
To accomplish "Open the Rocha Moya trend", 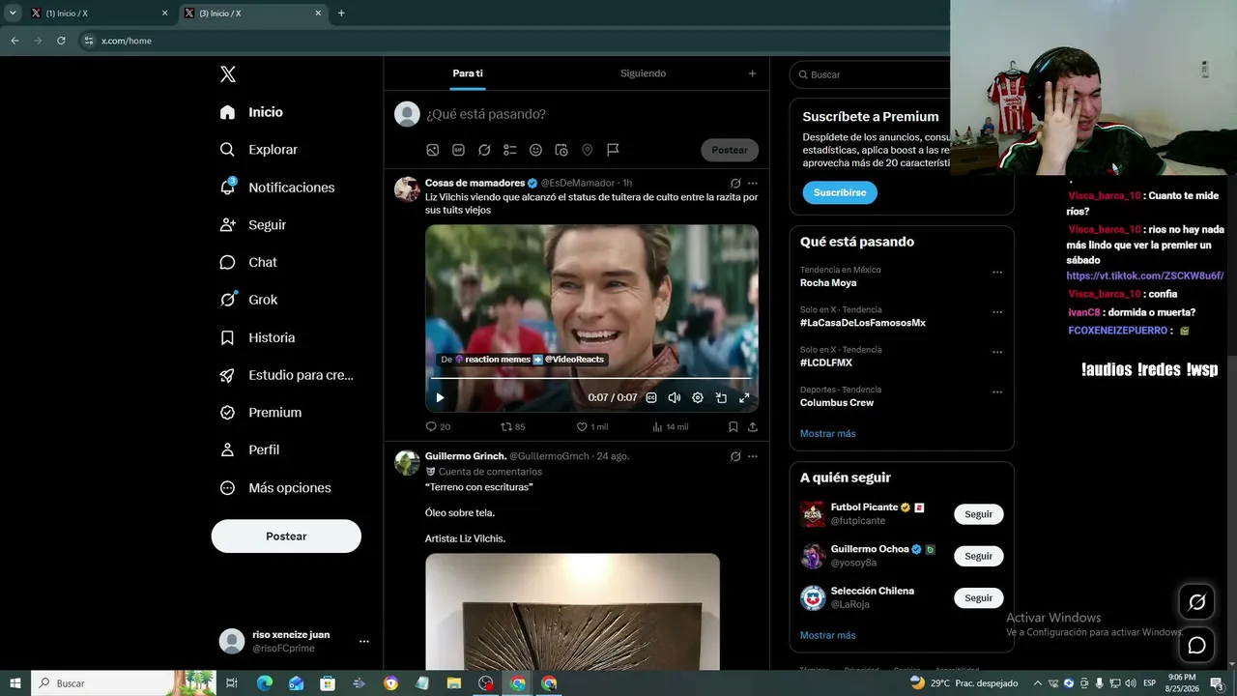I will pos(828,283).
